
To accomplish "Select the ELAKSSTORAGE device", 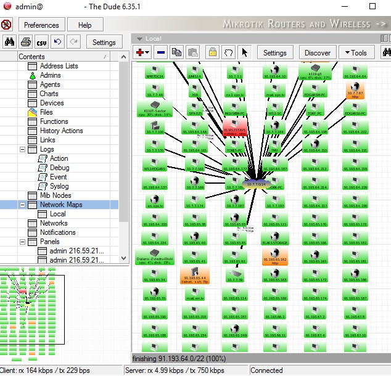I will coord(275,239).
